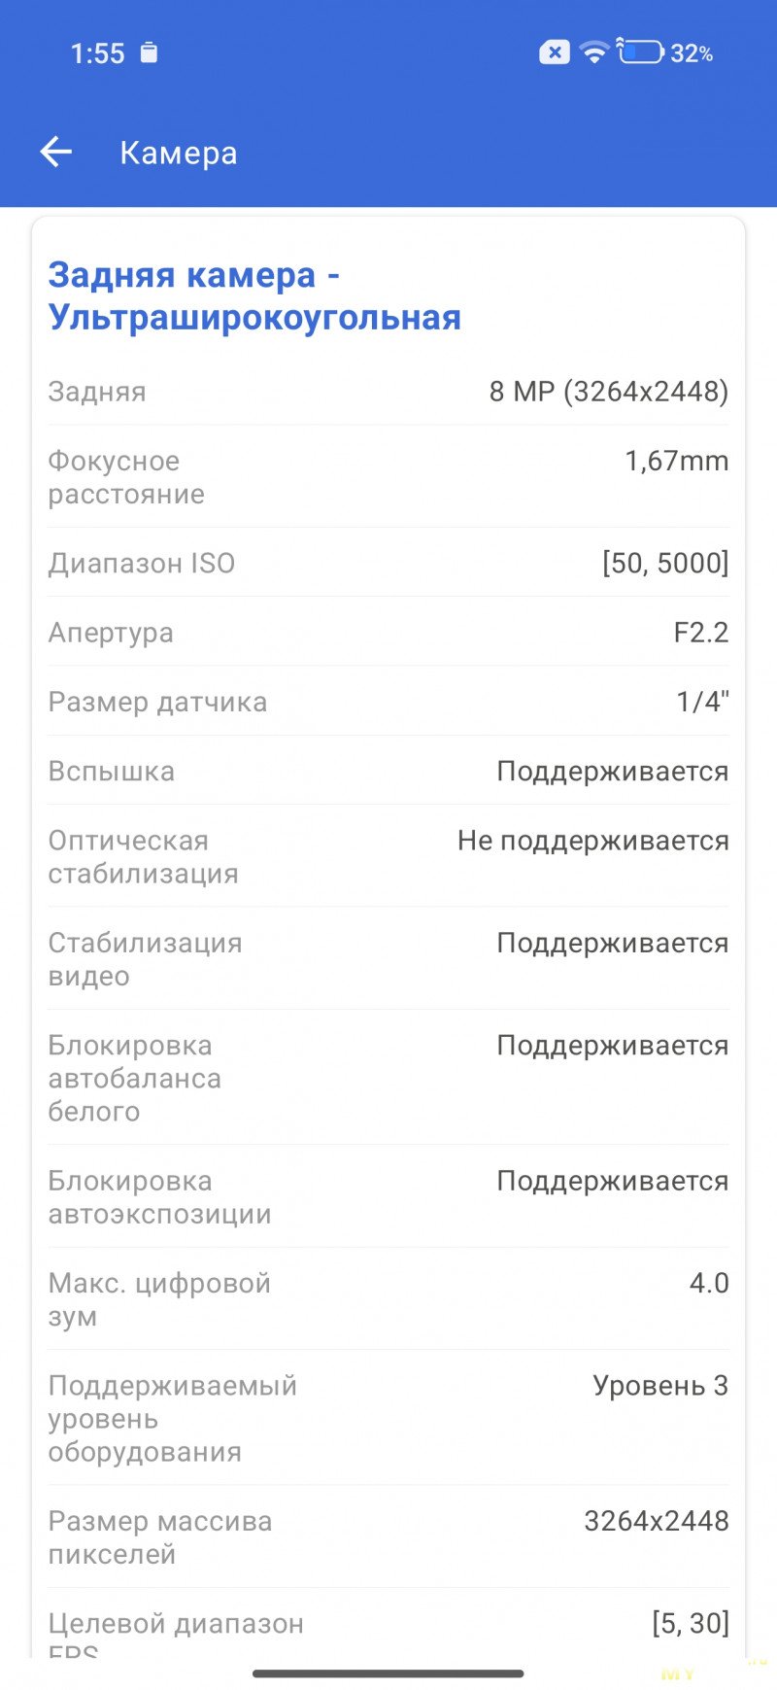Select the Размер датчика row
Viewport: 777px width, 1690px height.
[x=388, y=702]
